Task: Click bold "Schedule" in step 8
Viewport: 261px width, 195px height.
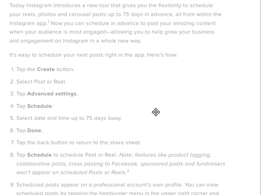Action: 39,155
